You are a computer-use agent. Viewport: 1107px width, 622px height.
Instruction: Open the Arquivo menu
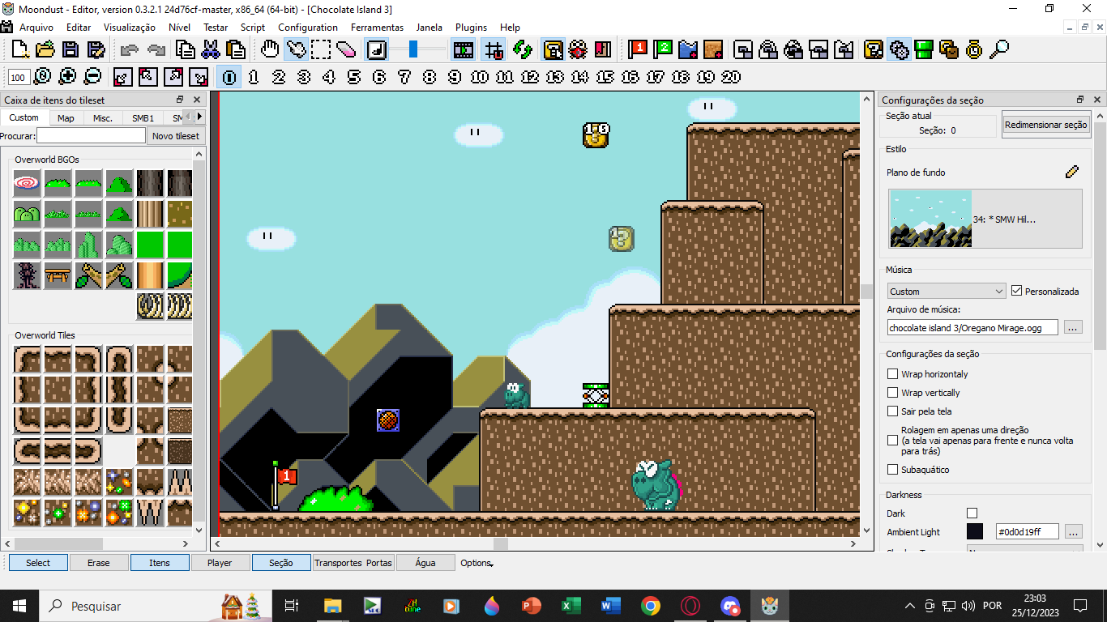coord(36,27)
